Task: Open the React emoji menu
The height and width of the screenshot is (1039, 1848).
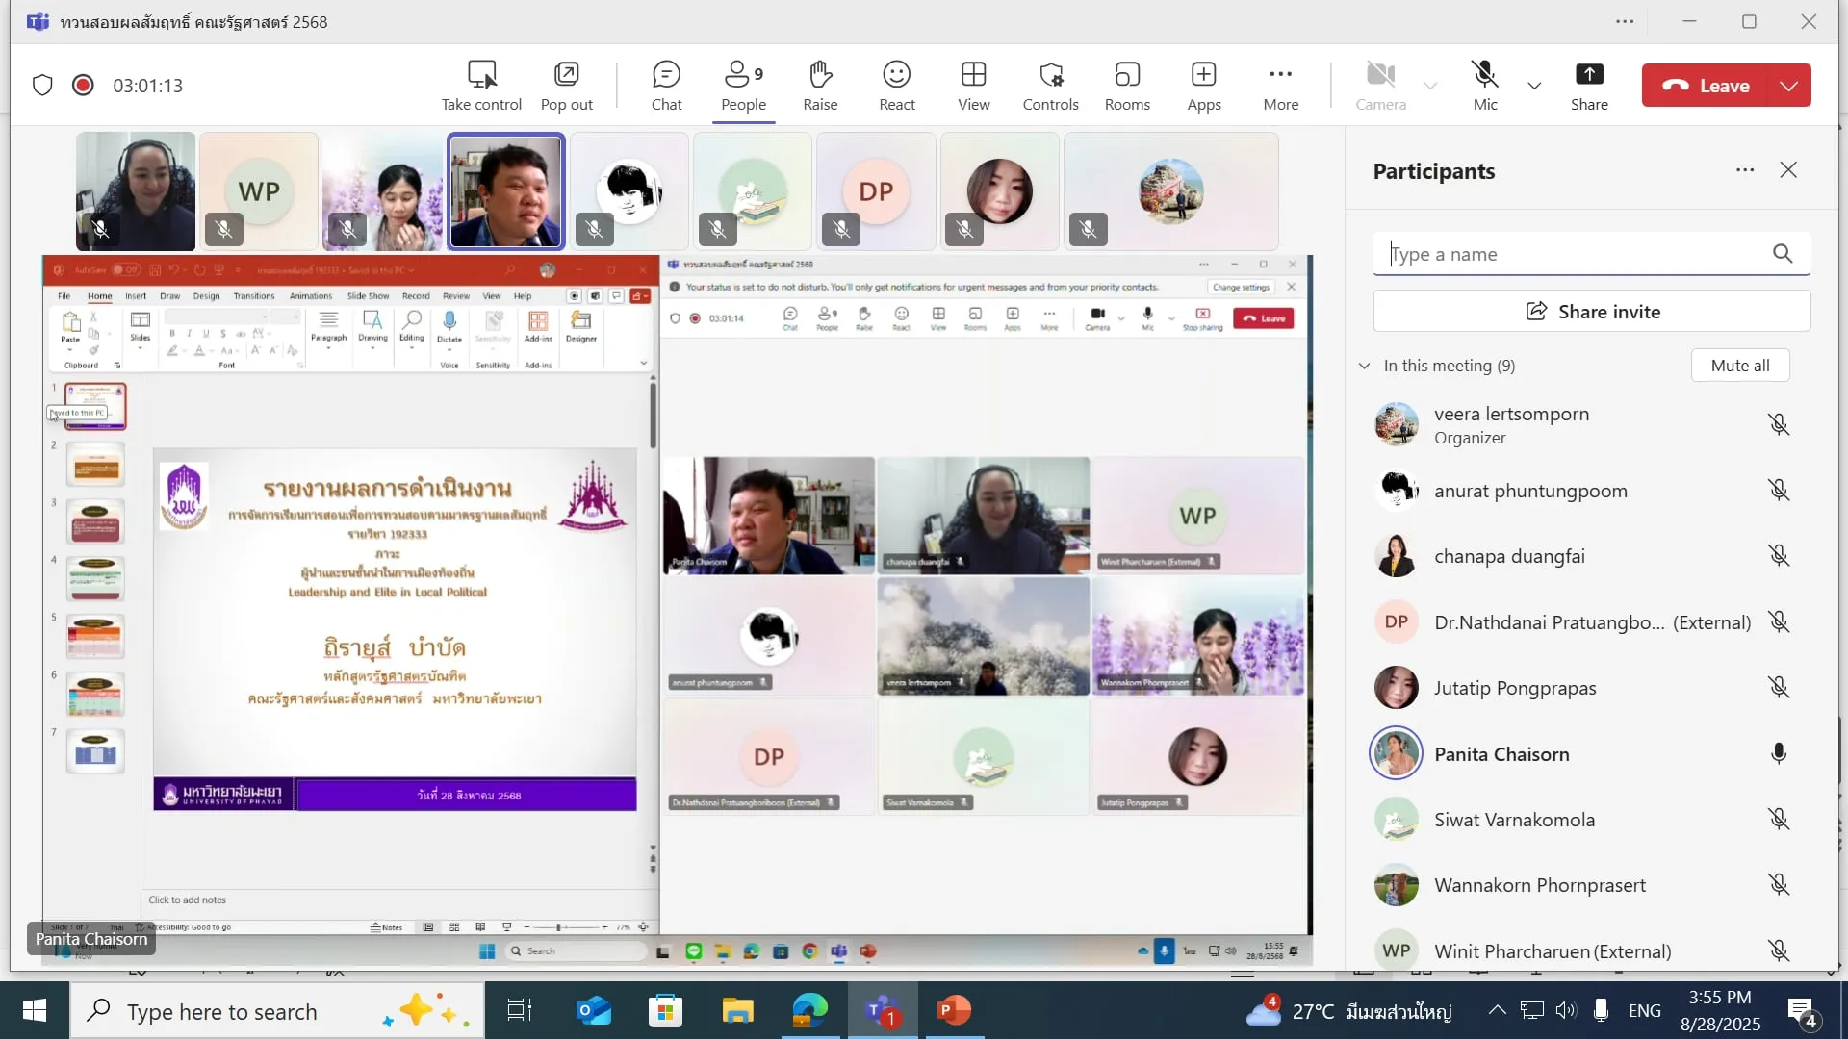Action: 896,85
